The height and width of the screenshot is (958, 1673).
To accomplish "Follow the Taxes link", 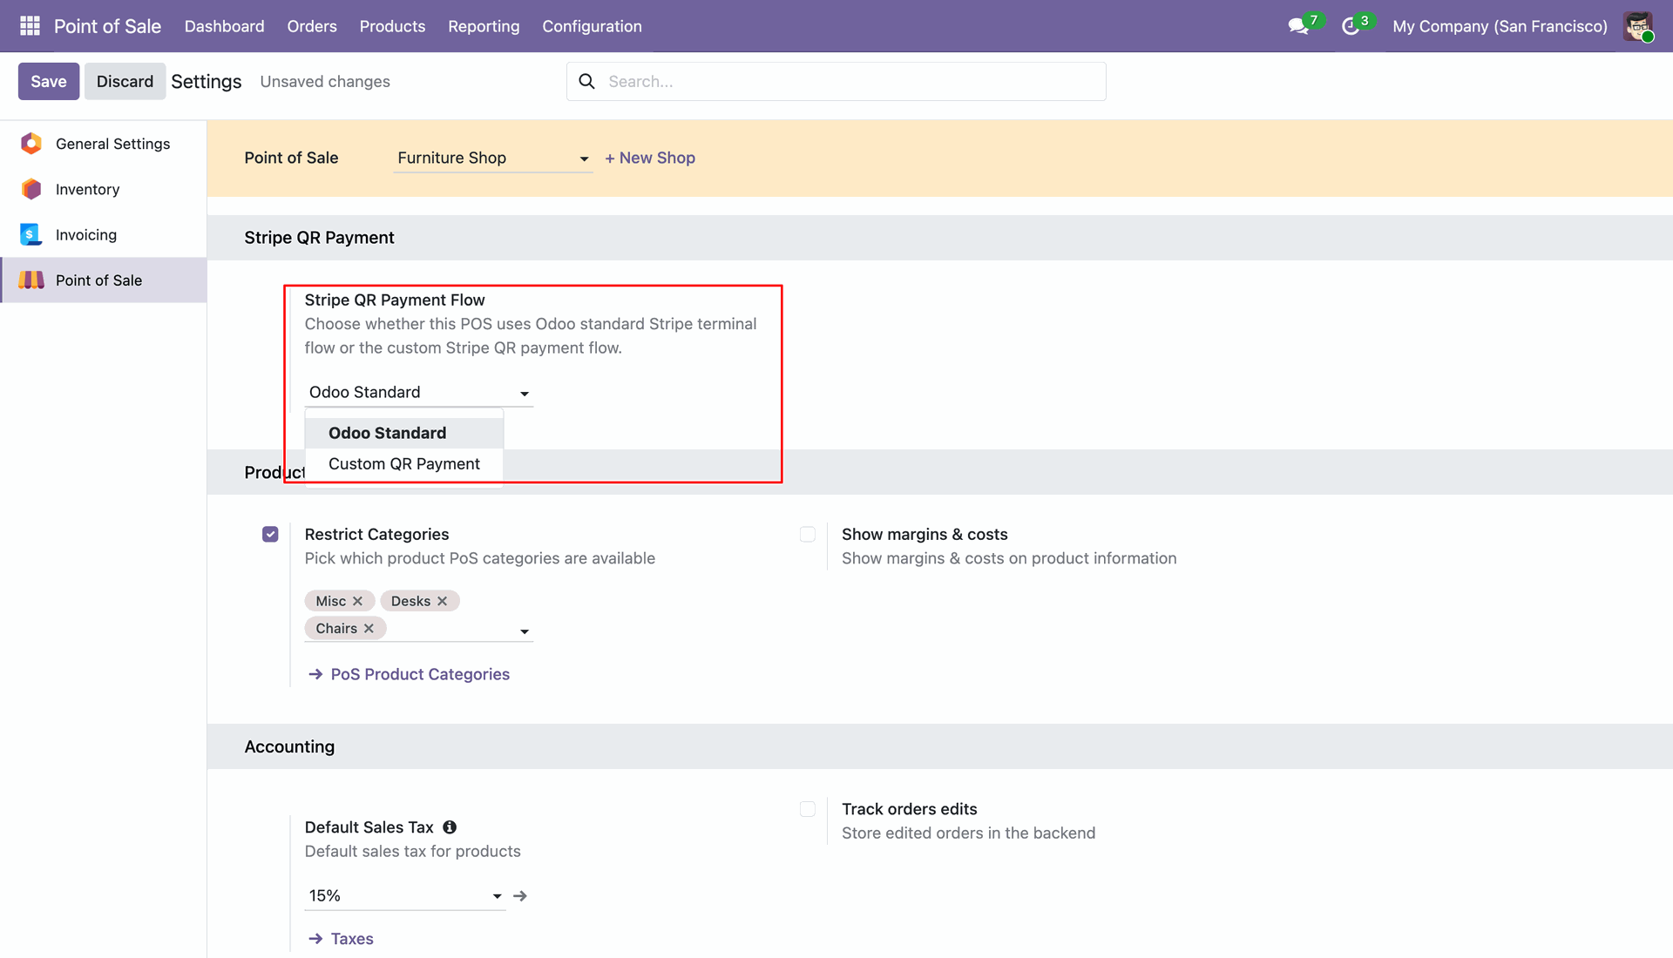I will (352, 939).
